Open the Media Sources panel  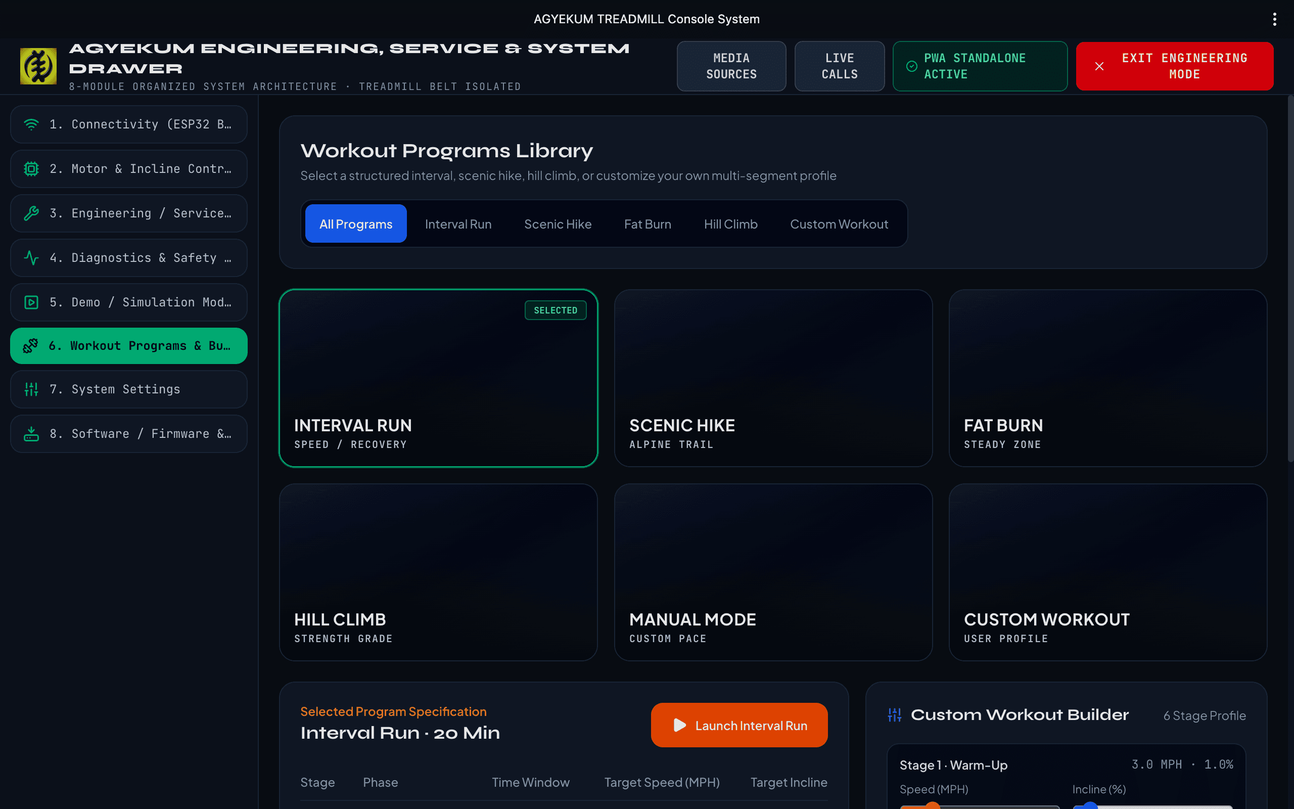coord(731,66)
